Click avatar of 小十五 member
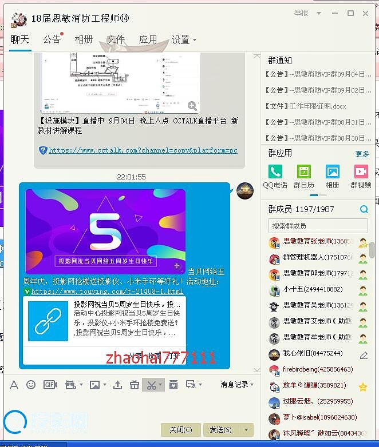Viewport: 379px width, 447px height. coord(274,291)
